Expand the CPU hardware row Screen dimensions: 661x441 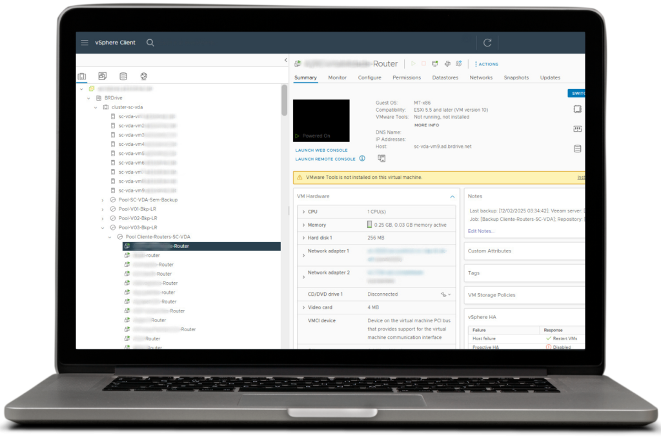[303, 212]
